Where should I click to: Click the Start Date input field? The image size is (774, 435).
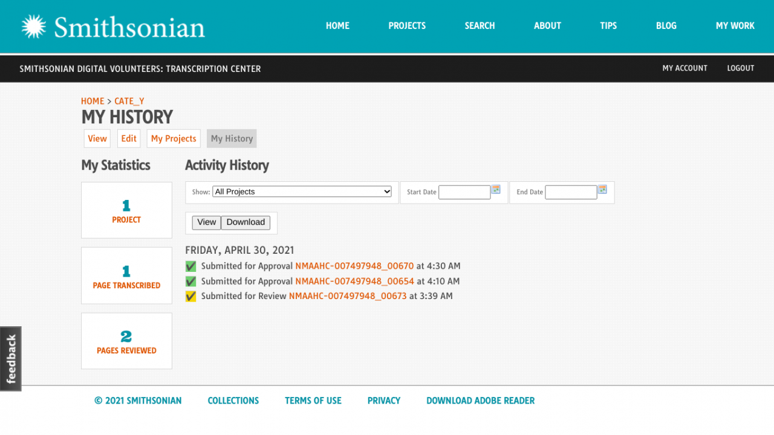(464, 192)
